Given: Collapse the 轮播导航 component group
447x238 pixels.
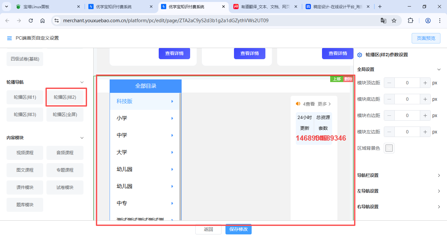Looking at the screenshot, I should [82, 82].
